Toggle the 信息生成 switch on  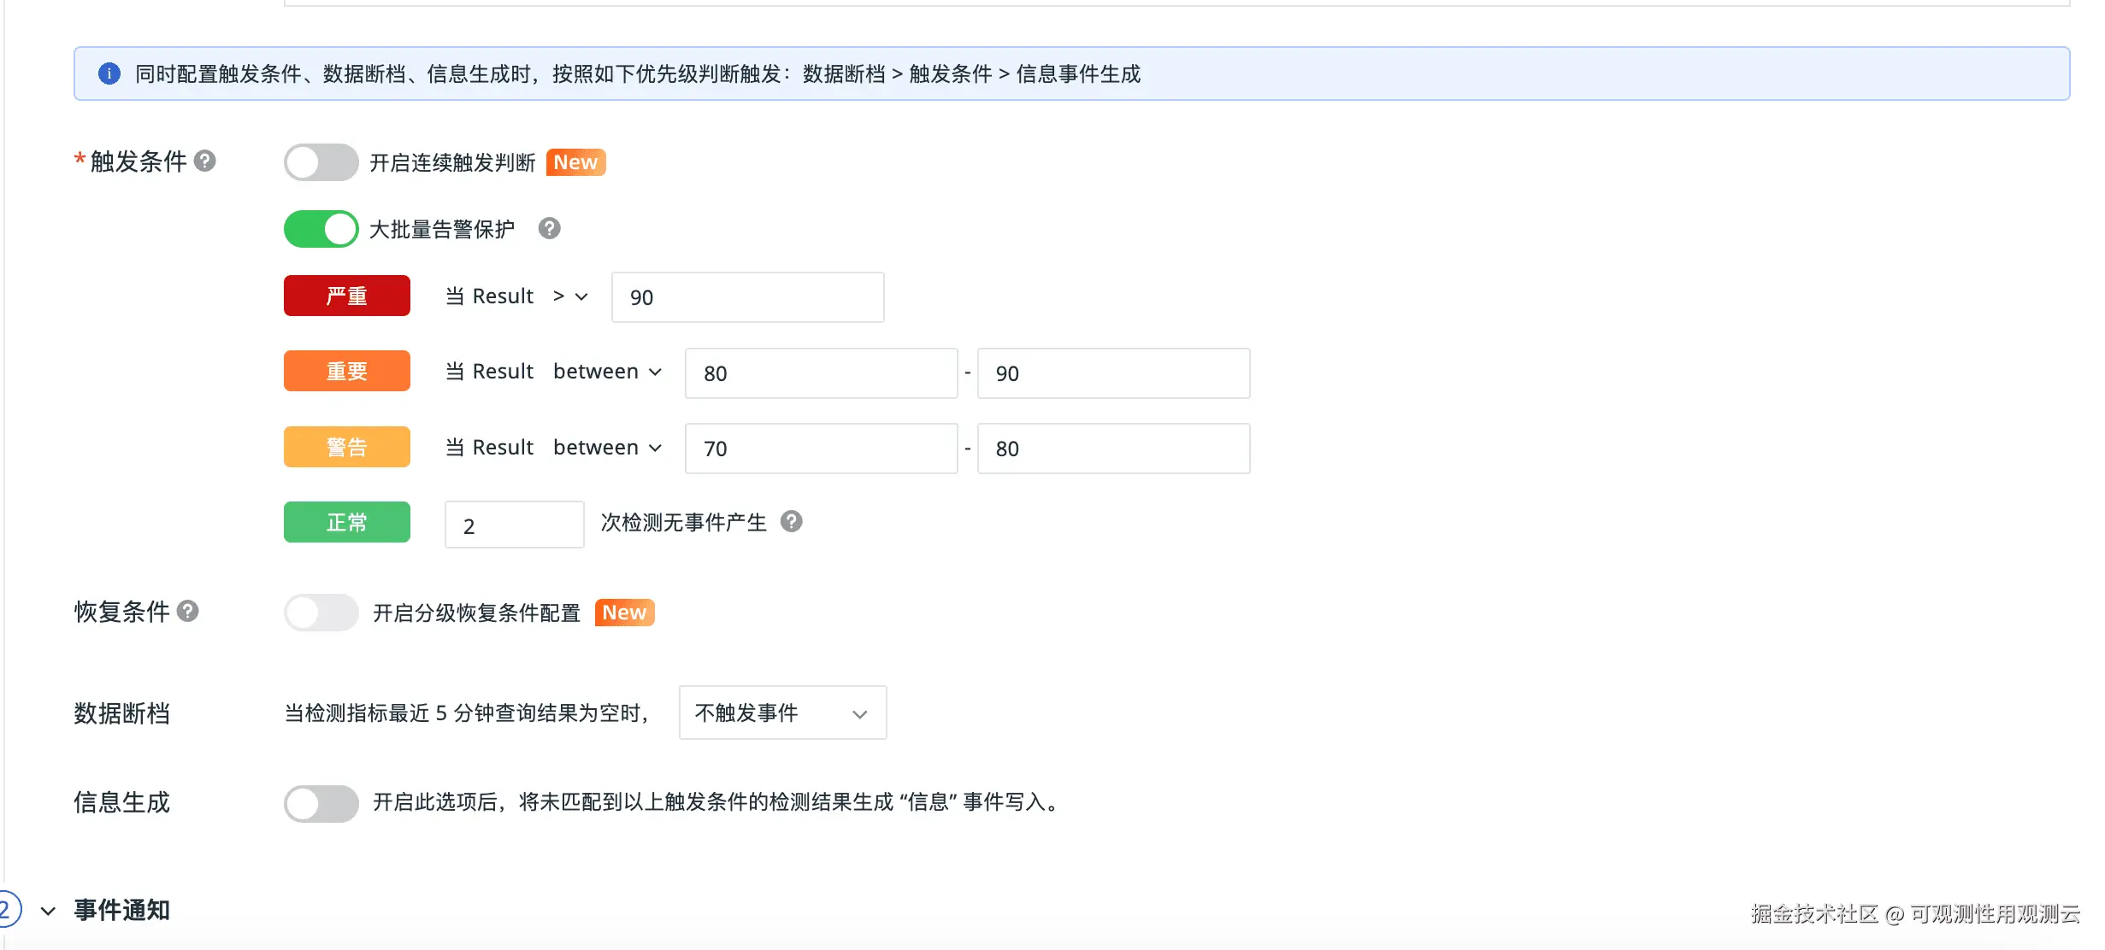click(321, 803)
